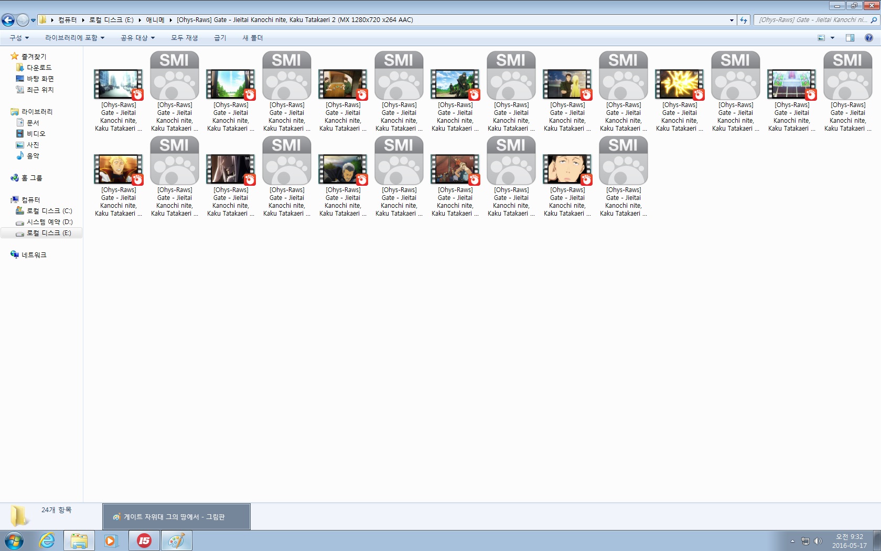Open 시스템 예약 (D:) drive
This screenshot has width=881, height=551.
click(49, 221)
